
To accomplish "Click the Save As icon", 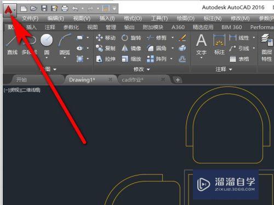I will coord(54,8).
